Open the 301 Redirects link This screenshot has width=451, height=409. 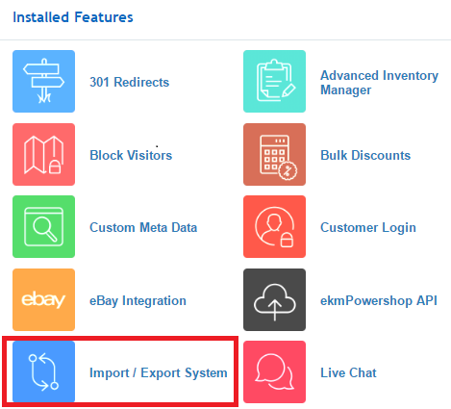tap(130, 82)
